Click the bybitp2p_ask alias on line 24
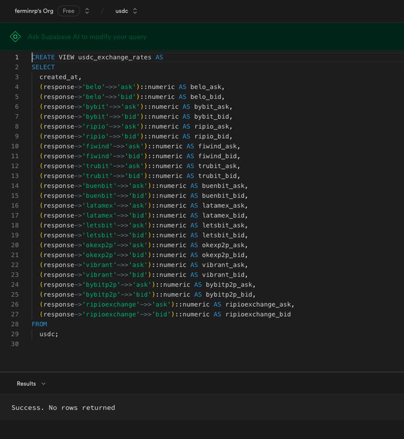The height and width of the screenshot is (439, 404). (x=230, y=285)
